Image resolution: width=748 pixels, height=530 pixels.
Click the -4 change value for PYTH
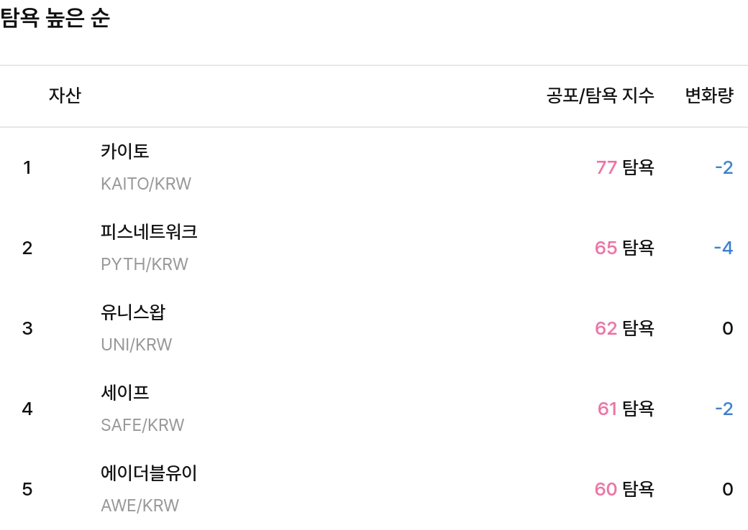(724, 248)
